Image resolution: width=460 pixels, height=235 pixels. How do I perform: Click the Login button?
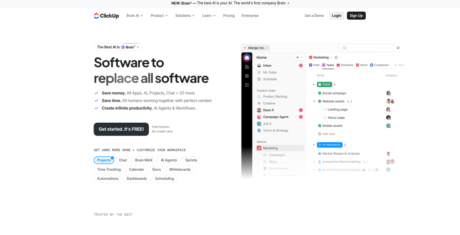336,16
